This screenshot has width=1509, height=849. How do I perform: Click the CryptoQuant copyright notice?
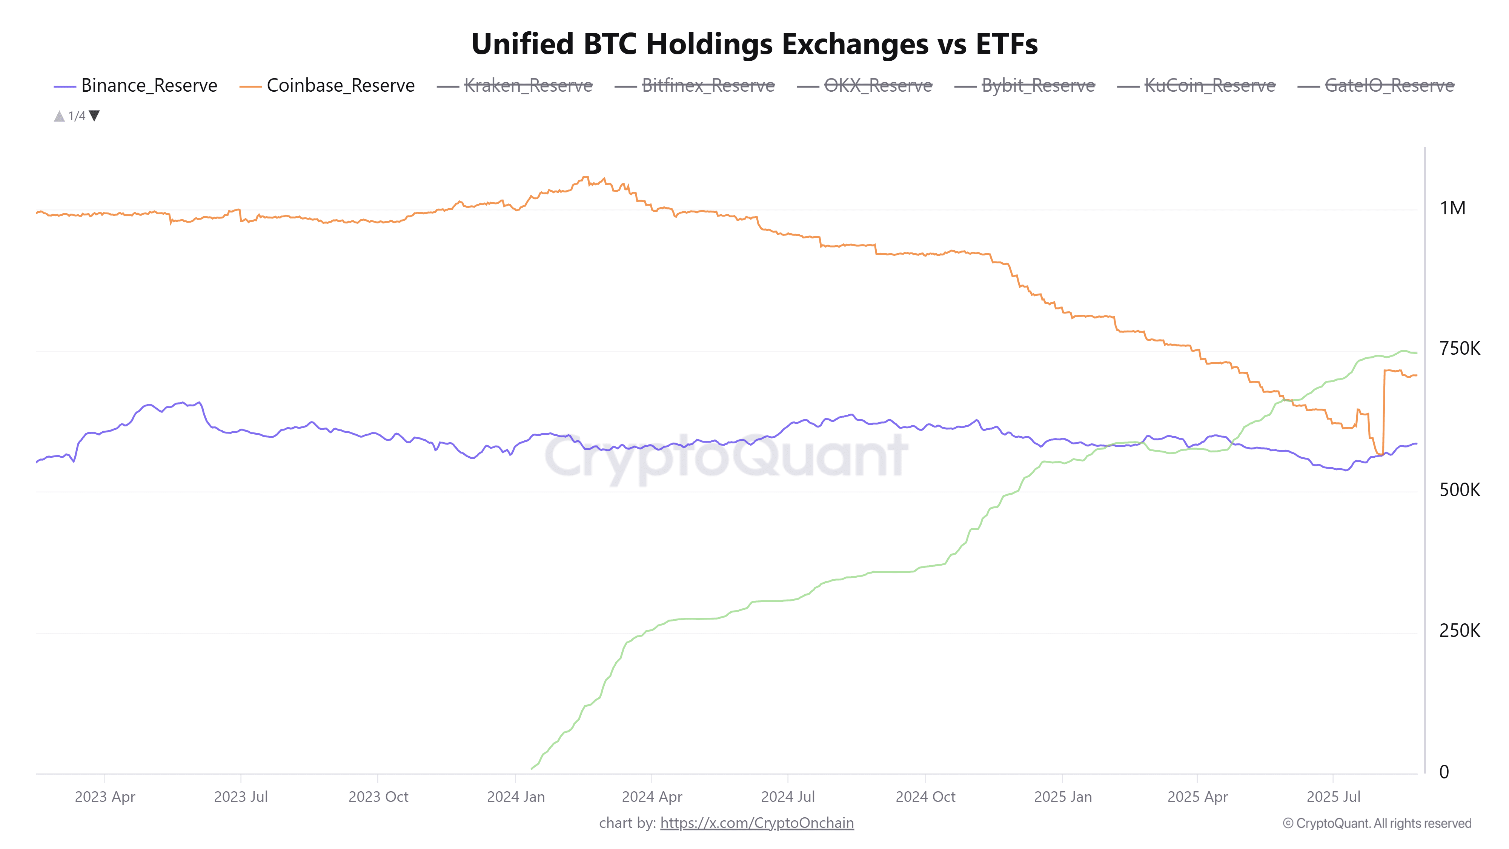(1377, 823)
